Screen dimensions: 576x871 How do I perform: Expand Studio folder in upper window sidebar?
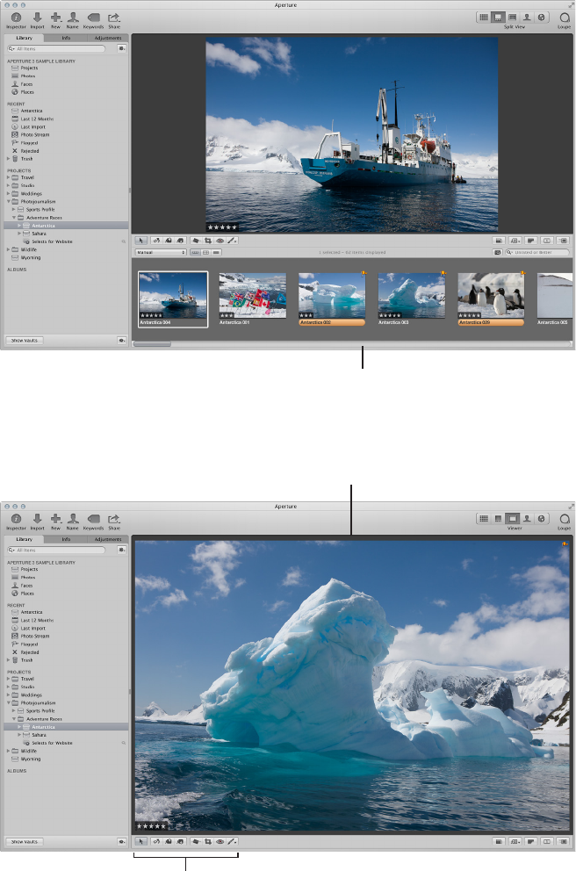8,185
